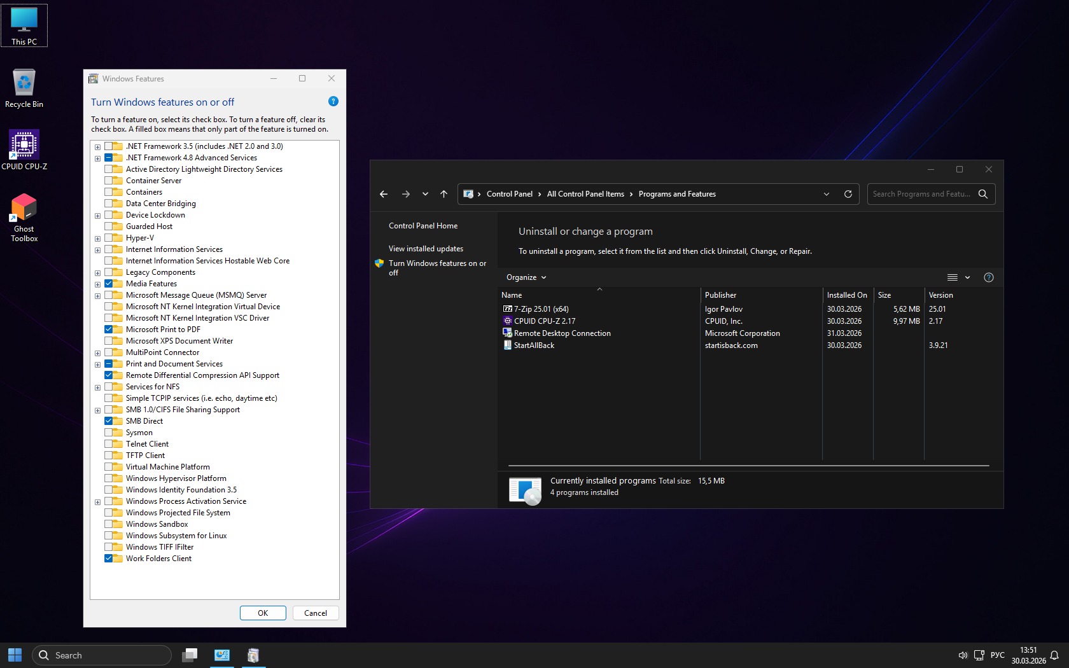Screen dimensions: 1069x668
Task: Click the back arrow in Programs and Features
Action: click(x=384, y=194)
